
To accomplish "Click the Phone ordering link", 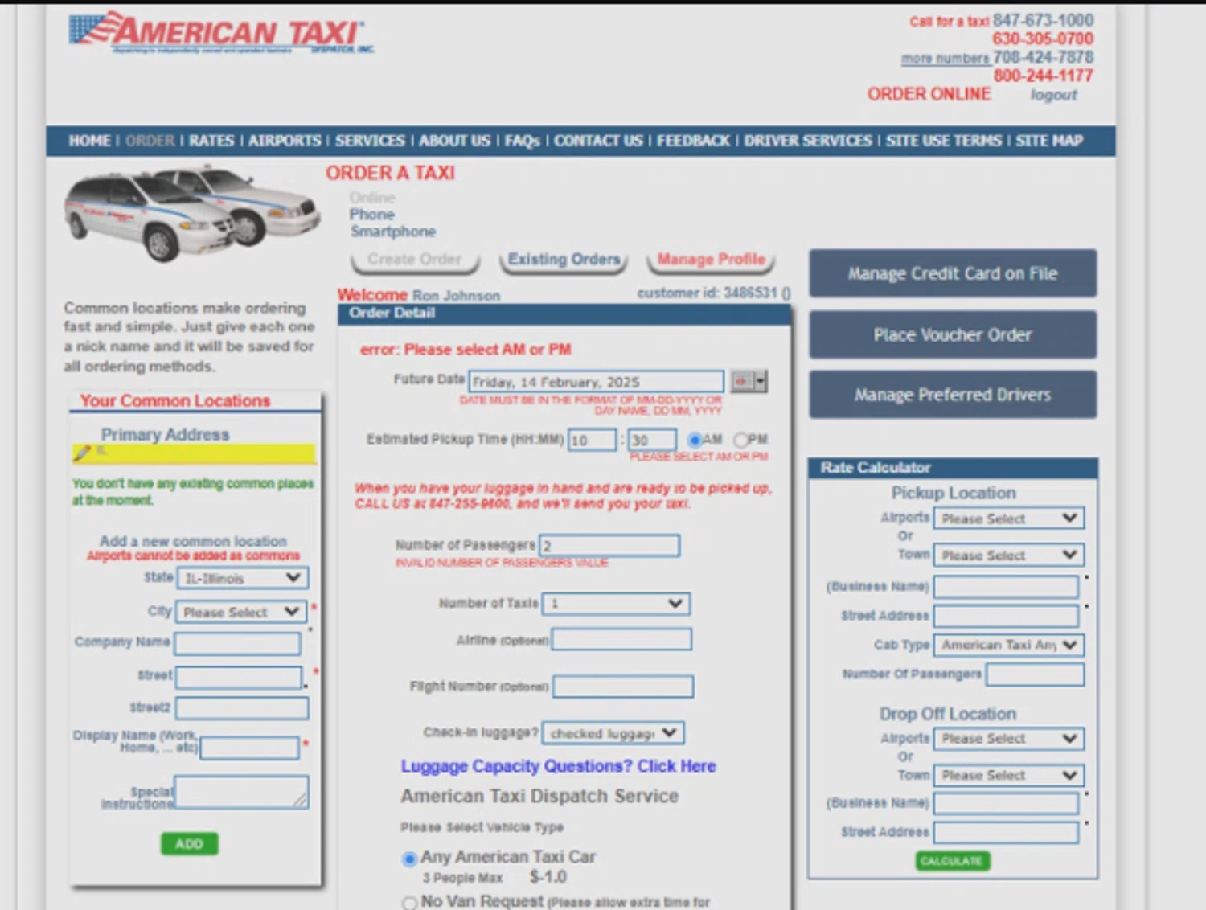I will coord(371,215).
